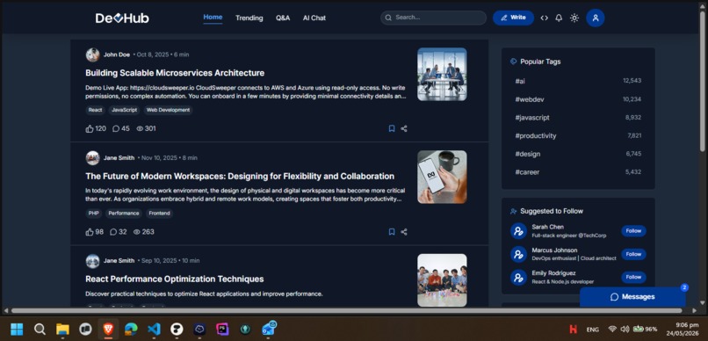Click the horizontal page scrollbar
This screenshot has width=708, height=341.
[346, 311]
